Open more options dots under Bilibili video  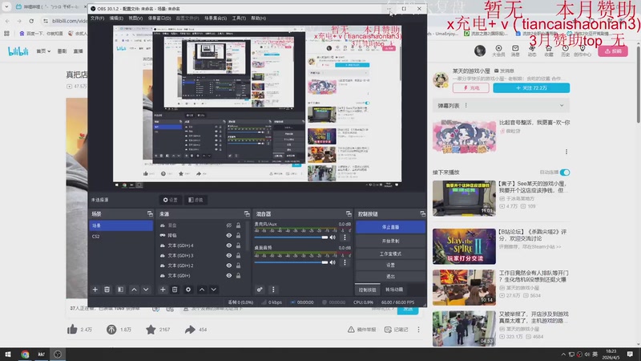pos(418,330)
